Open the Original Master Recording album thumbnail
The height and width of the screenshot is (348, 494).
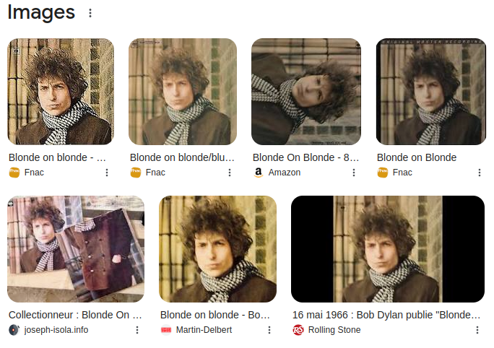[x=429, y=92]
